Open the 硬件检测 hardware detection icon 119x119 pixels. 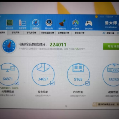point(10,24)
